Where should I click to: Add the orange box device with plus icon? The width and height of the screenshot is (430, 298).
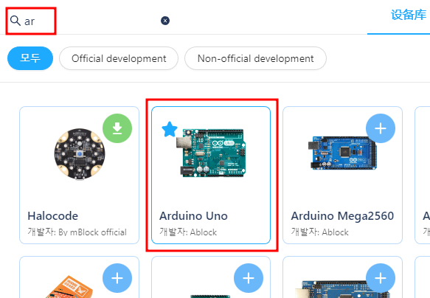117,278
